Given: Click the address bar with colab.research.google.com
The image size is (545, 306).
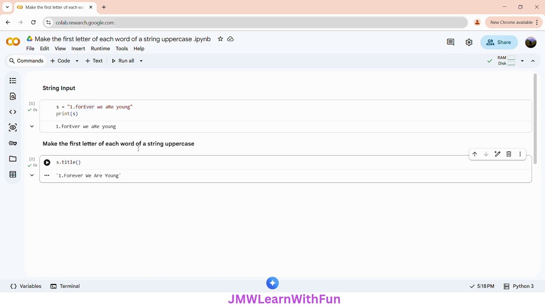Looking at the screenshot, I should pyautogui.click(x=255, y=23).
